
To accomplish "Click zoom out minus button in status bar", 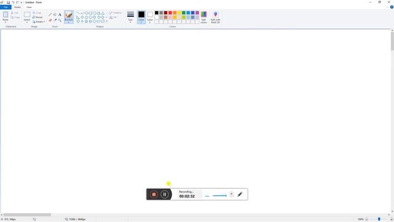I will tap(367, 220).
